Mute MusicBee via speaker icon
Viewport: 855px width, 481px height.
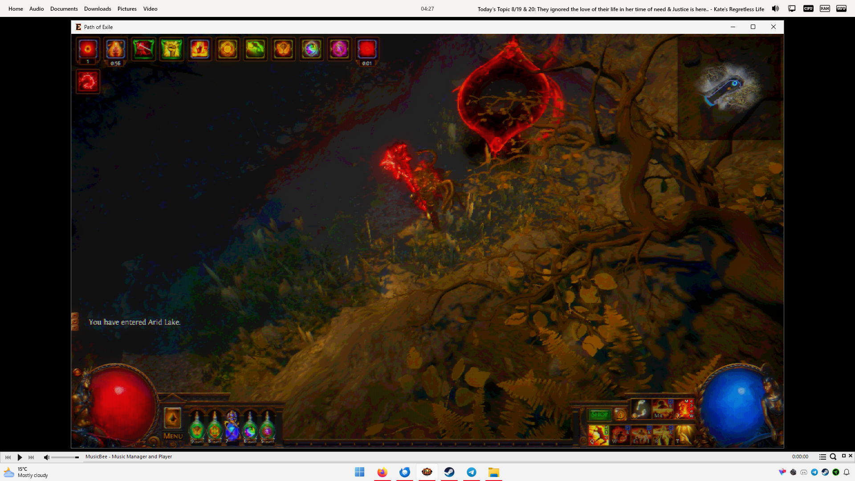point(46,457)
